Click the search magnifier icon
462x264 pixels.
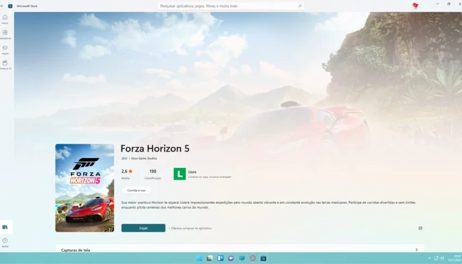300,6
